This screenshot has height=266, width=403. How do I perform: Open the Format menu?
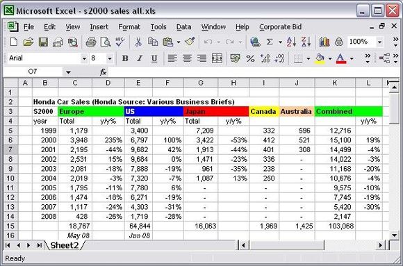(129, 26)
